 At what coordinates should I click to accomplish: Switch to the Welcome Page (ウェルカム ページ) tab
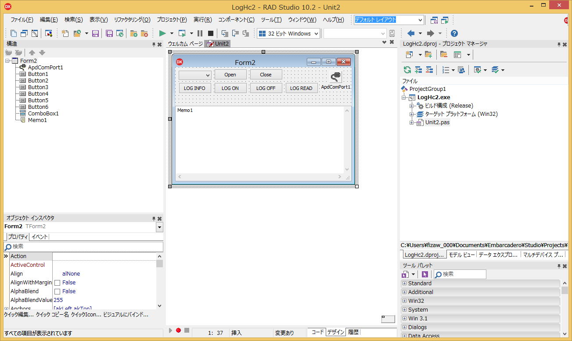coord(185,44)
